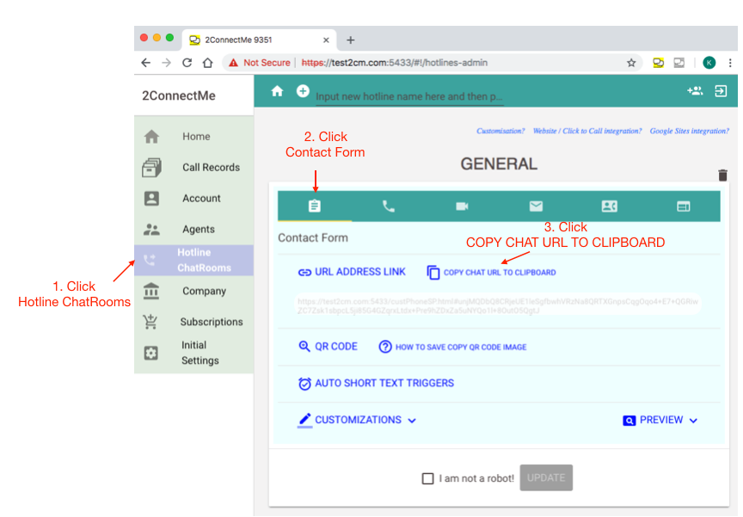Click the Account sidebar person icon
Viewport: 743px width, 517px height.
tap(151, 199)
